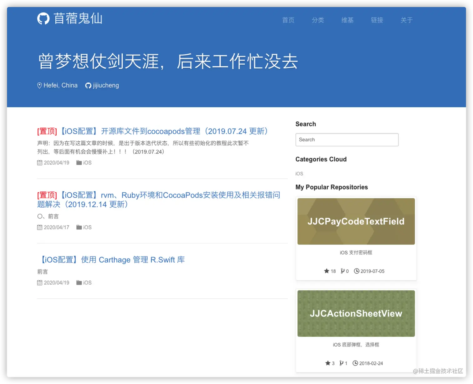Click the clock icon showing 2019-07-05
This screenshot has width=473, height=384.
tap(357, 271)
